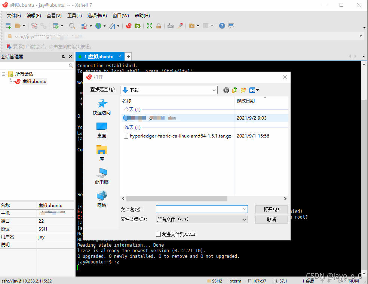This screenshot has height=284, width=368.
Task: Open Help blue question mark icon
Action: click(222, 26)
